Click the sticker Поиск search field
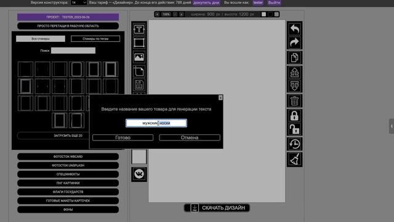 (x=73, y=51)
